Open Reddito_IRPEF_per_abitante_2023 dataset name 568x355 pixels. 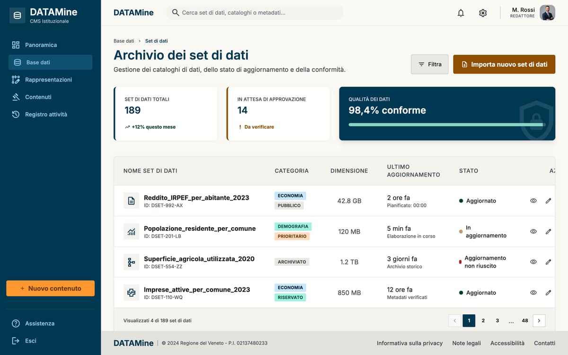196,197
